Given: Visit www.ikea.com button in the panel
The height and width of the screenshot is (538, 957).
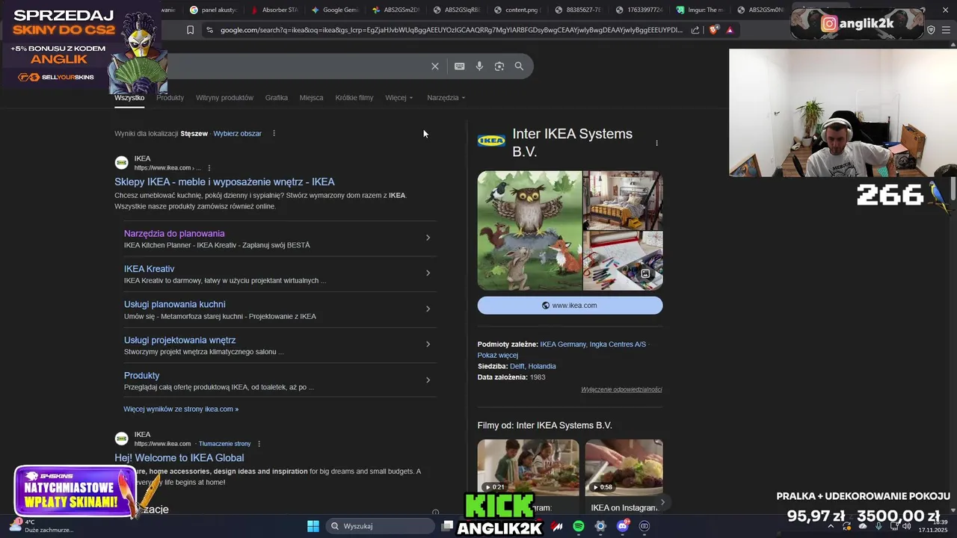Looking at the screenshot, I should [570, 306].
